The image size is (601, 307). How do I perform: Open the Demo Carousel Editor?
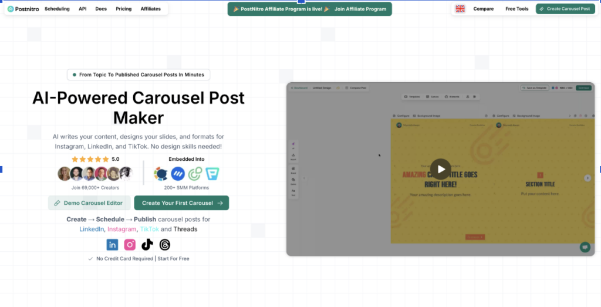89,203
